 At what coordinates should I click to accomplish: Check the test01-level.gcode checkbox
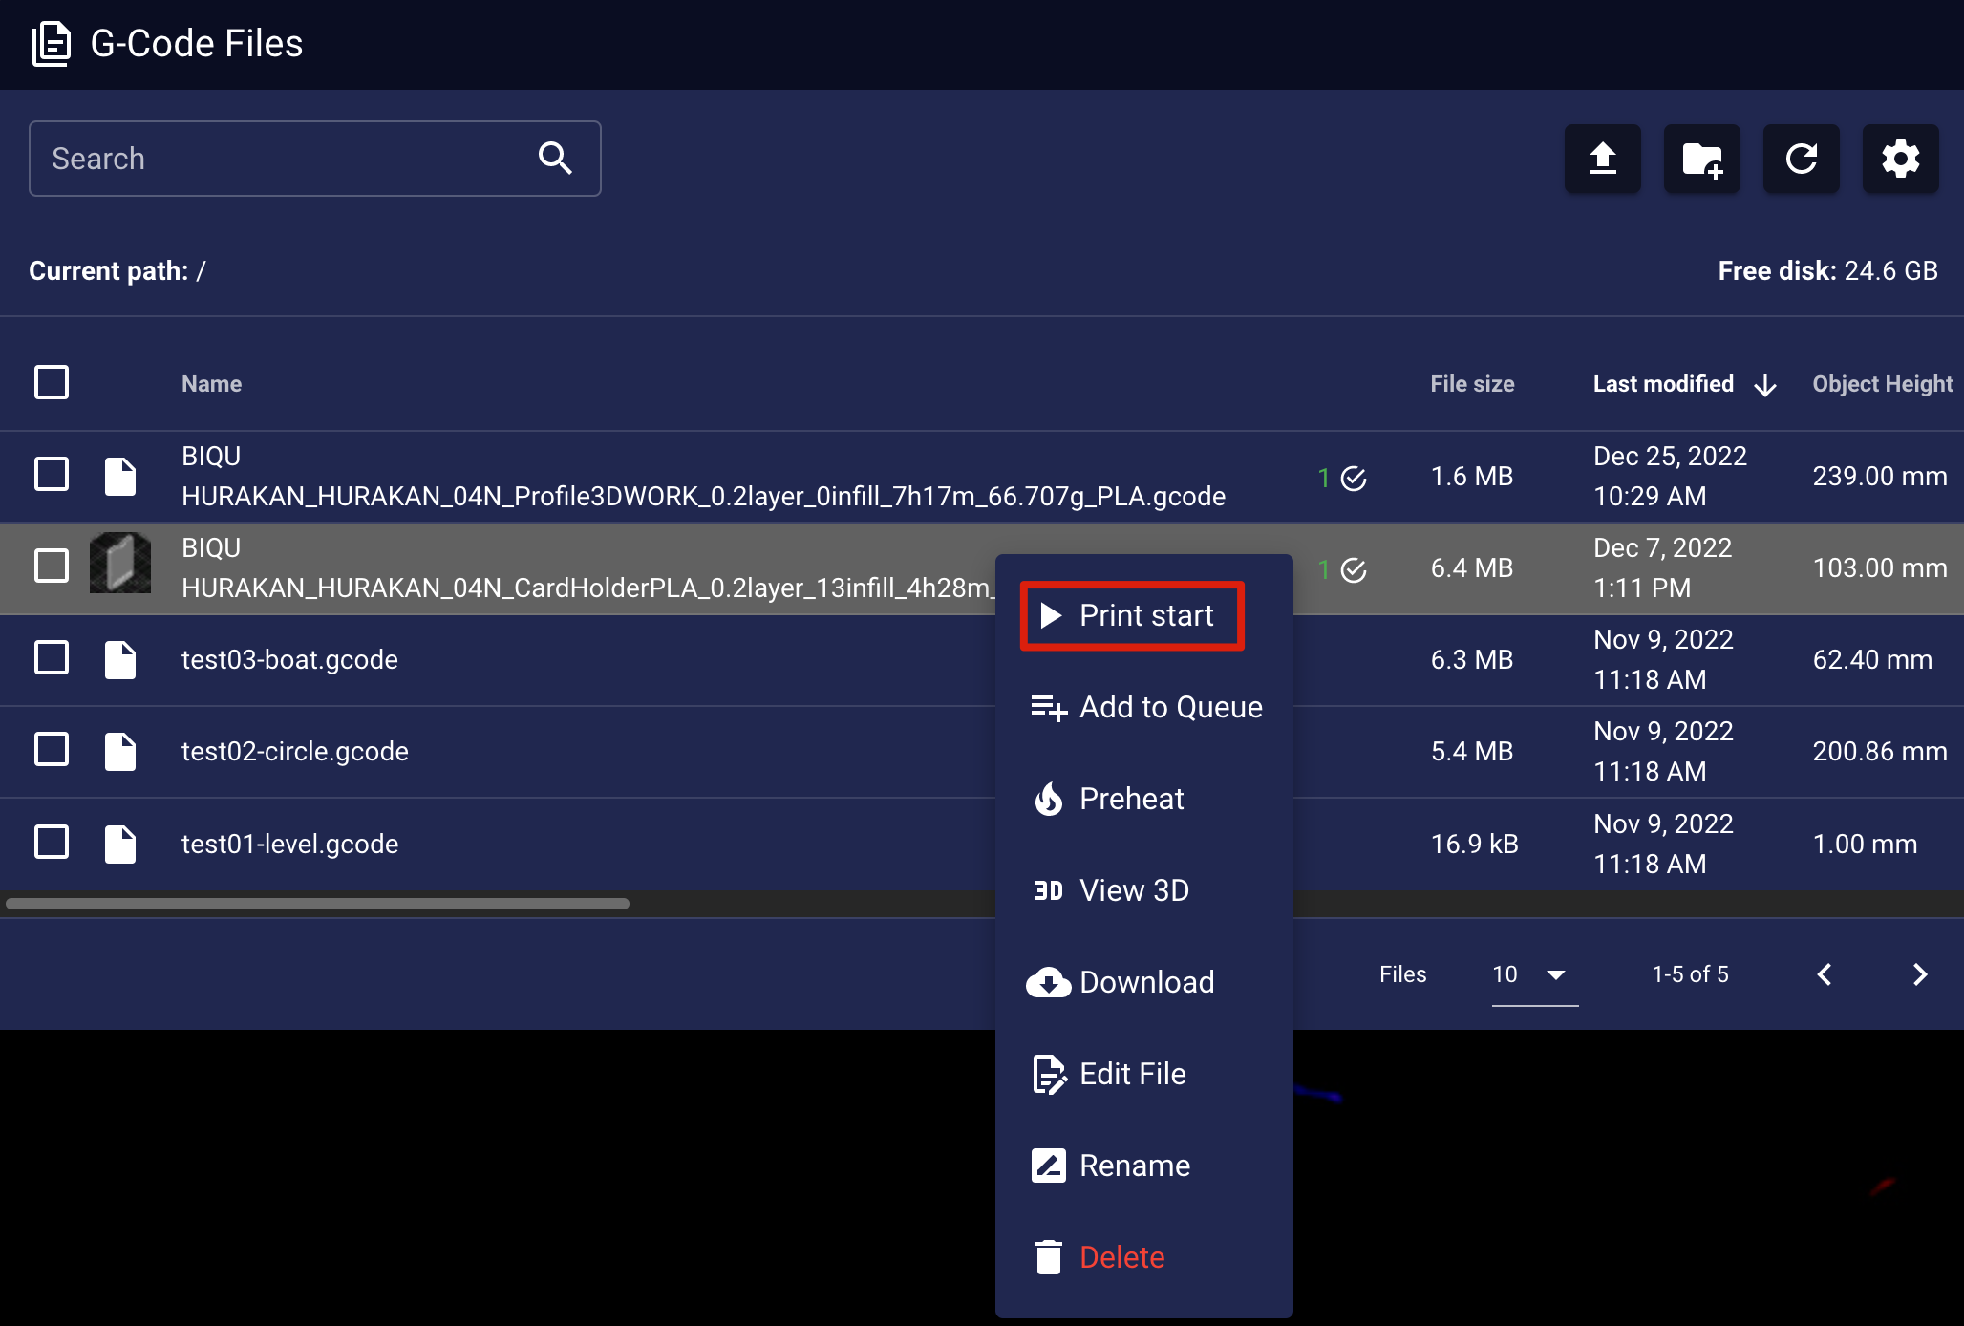pos(52,843)
